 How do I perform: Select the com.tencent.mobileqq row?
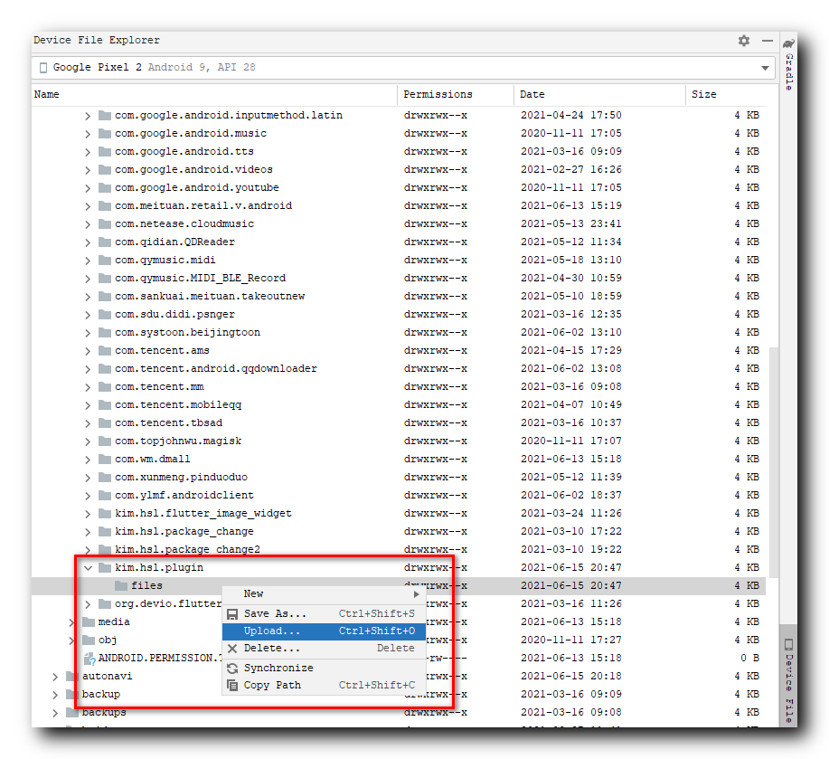[398, 404]
